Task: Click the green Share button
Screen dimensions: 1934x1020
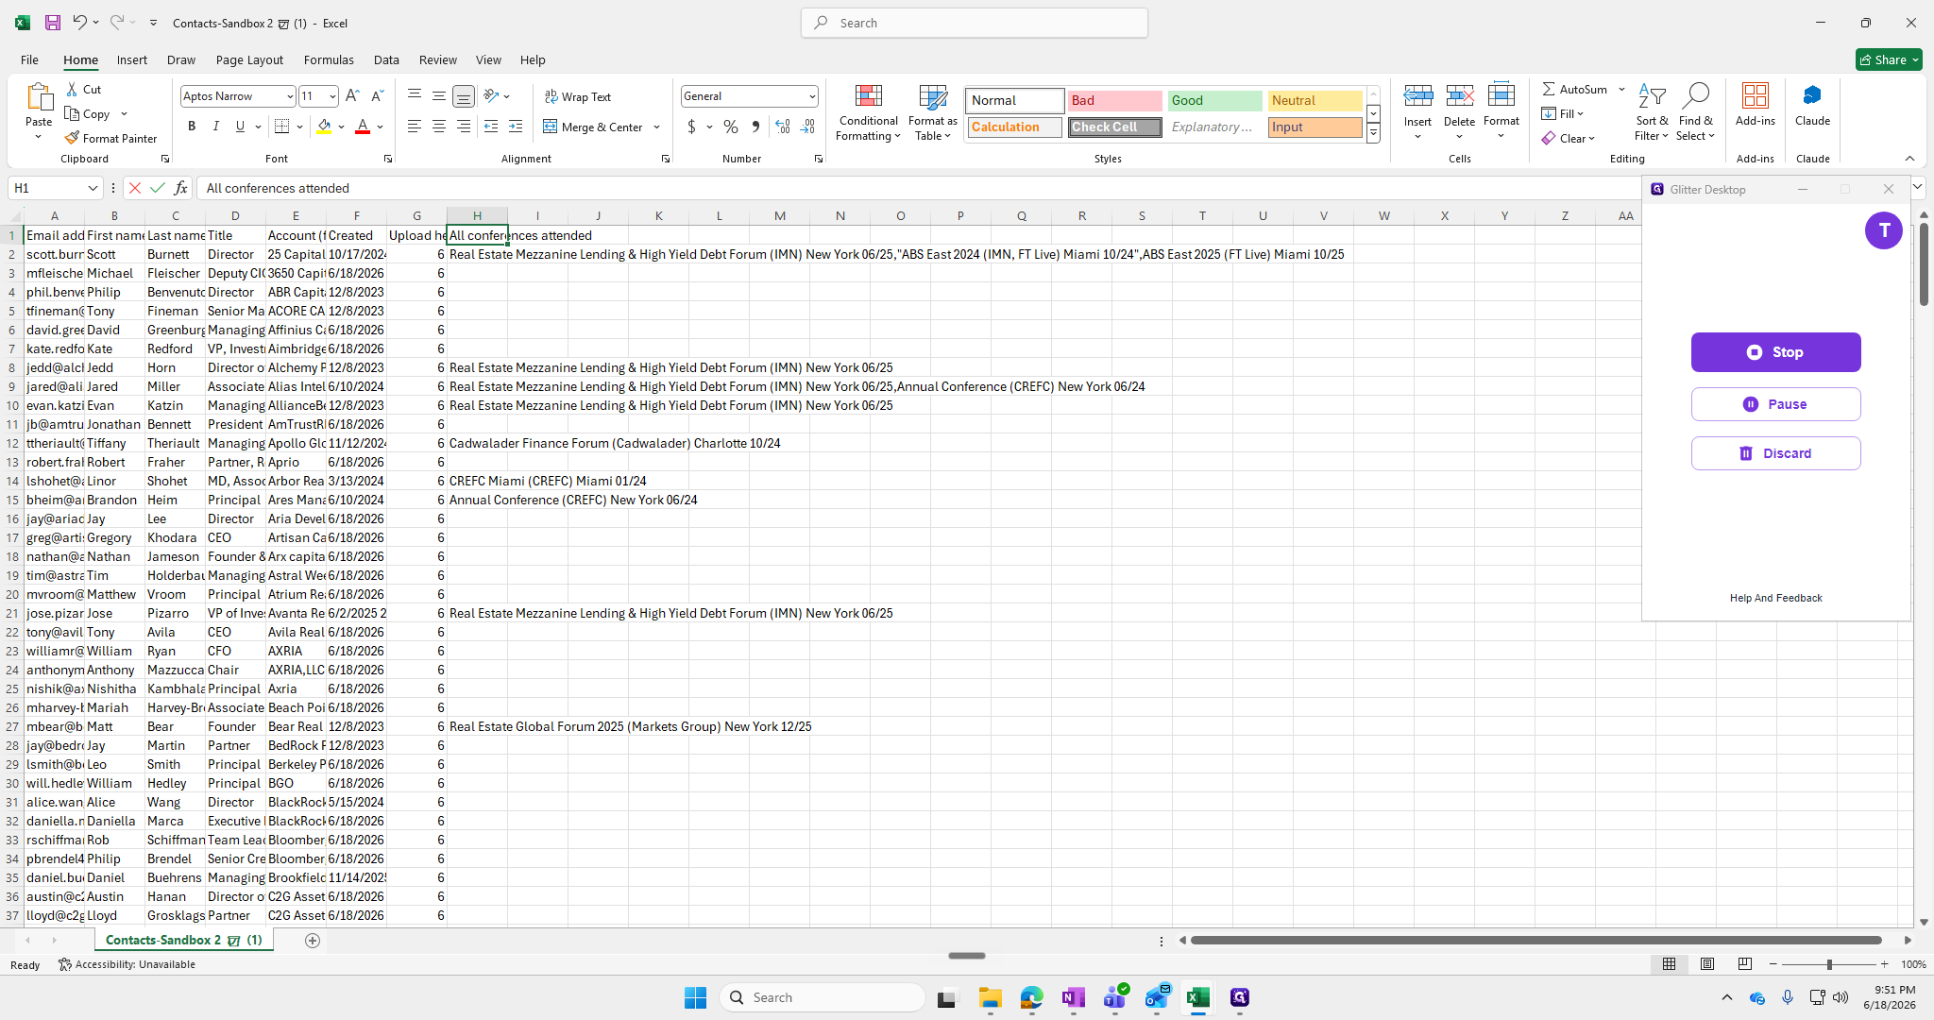Action: [x=1888, y=59]
